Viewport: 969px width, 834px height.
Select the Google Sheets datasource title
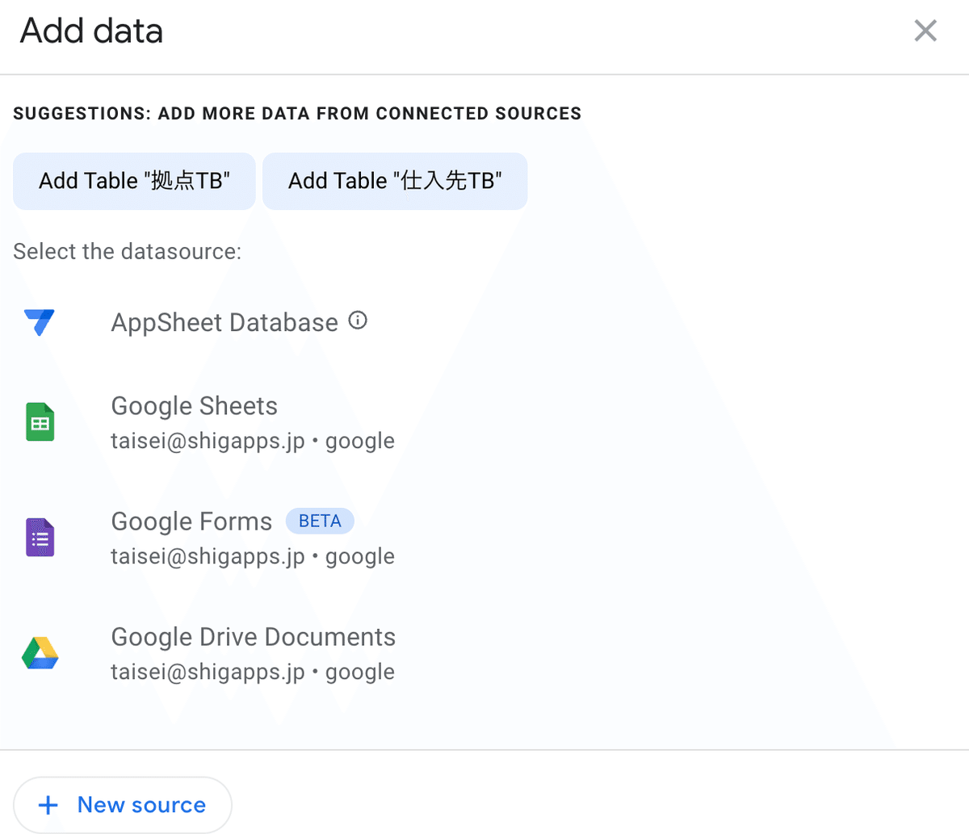[194, 406]
